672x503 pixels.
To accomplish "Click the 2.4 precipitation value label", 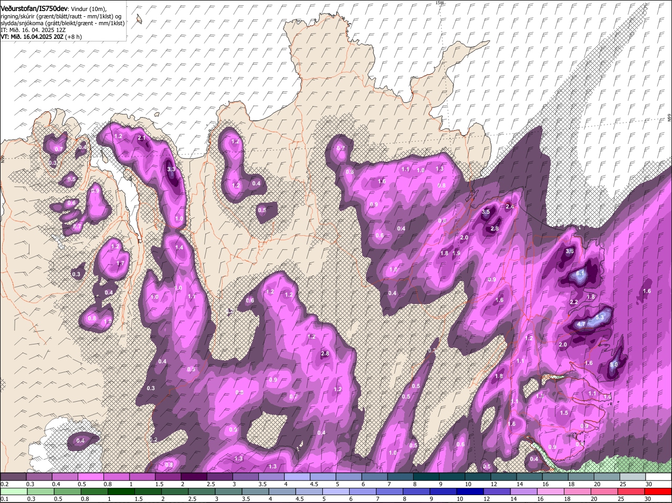I will (x=509, y=207).
